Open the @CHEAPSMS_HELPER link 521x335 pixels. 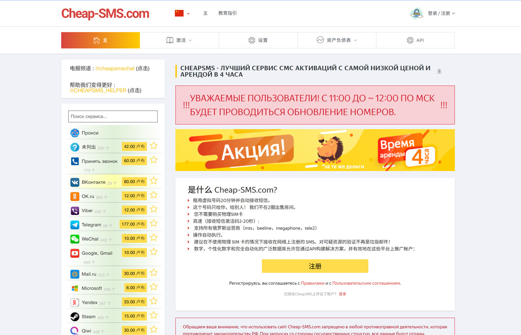click(x=98, y=90)
